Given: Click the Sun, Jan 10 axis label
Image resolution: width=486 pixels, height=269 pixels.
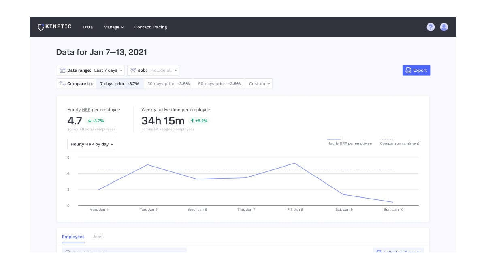Looking at the screenshot, I should point(393,210).
